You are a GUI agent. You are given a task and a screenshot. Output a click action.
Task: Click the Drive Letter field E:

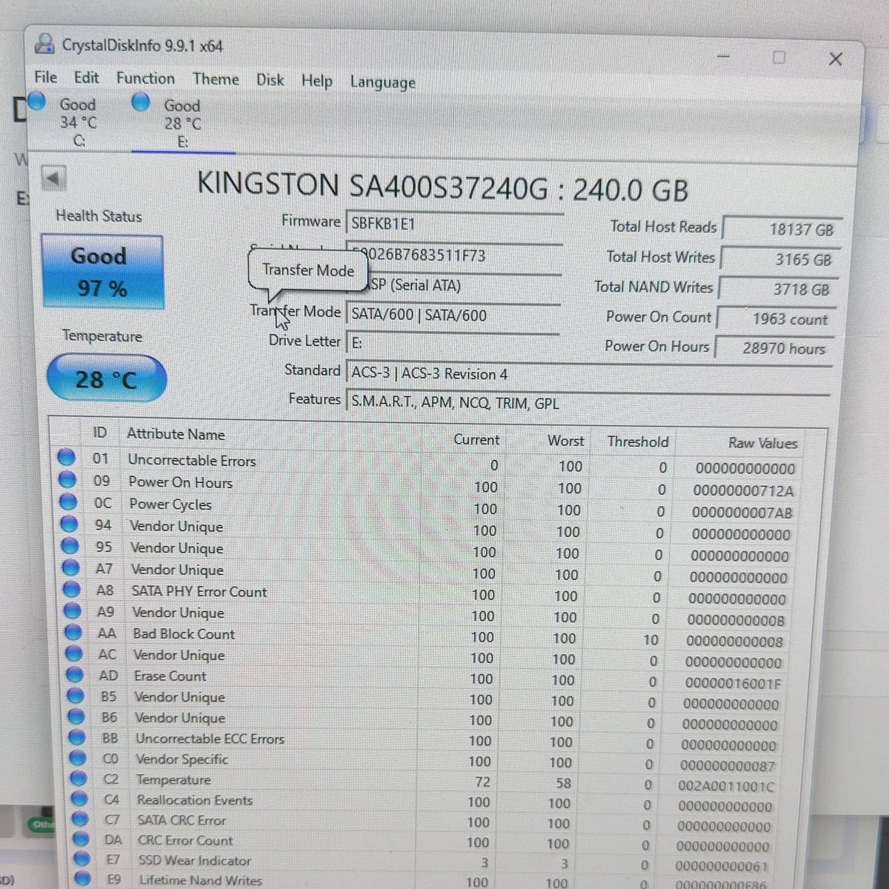pos(453,343)
